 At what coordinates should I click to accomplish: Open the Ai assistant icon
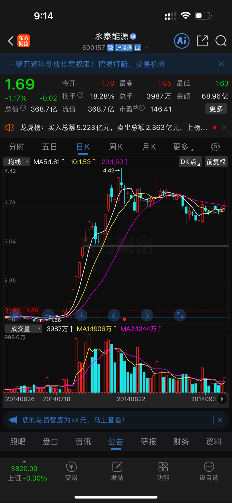coord(182,41)
